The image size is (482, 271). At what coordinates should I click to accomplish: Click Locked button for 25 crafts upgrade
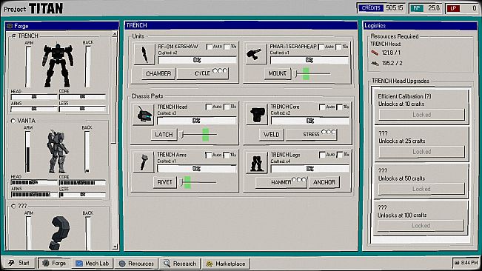[421, 152]
